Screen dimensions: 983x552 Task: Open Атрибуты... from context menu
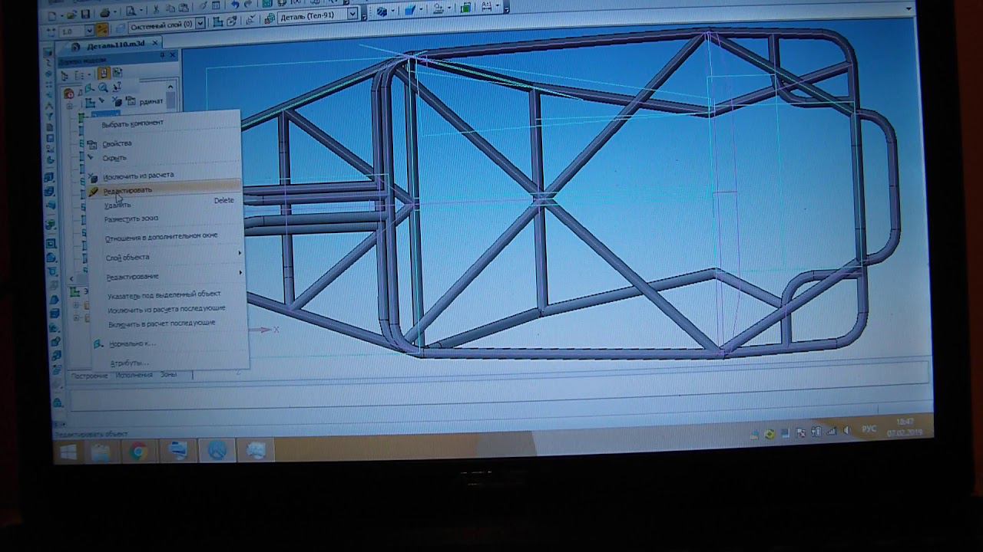point(128,363)
